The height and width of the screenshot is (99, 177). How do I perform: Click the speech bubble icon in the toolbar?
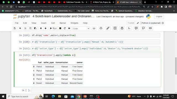143,28
